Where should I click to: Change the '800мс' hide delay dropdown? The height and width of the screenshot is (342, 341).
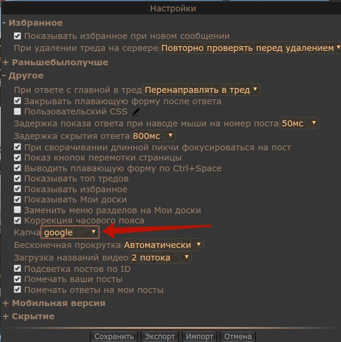[152, 136]
